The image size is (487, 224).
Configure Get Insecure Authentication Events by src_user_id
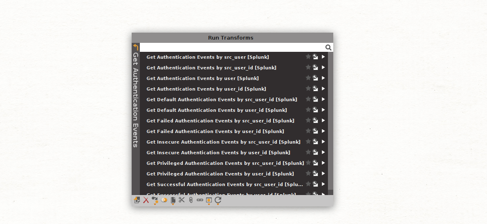[x=316, y=142]
